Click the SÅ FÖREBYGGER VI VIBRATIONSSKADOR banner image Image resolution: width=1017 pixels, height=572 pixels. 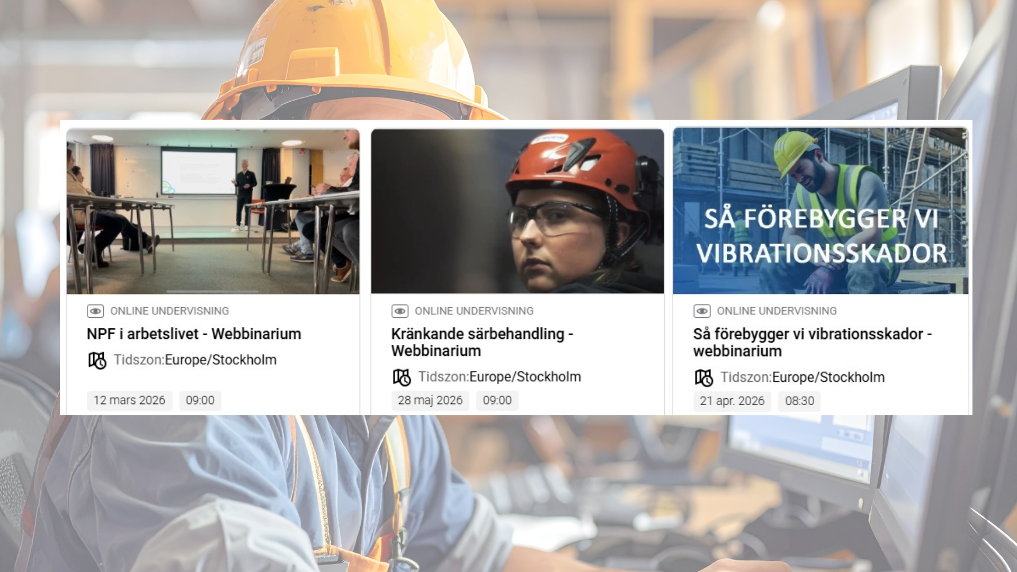(820, 211)
